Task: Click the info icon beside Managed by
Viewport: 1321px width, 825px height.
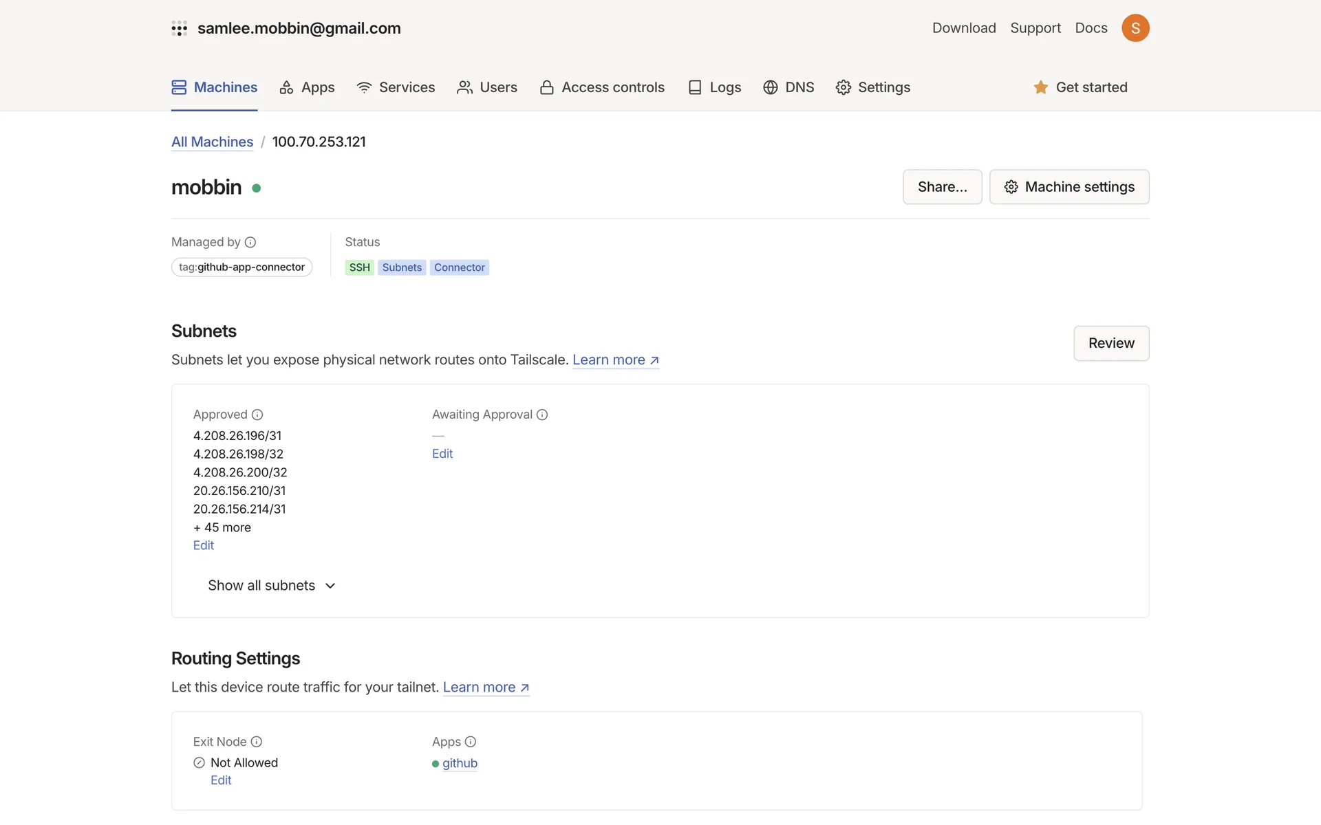Action: point(250,242)
